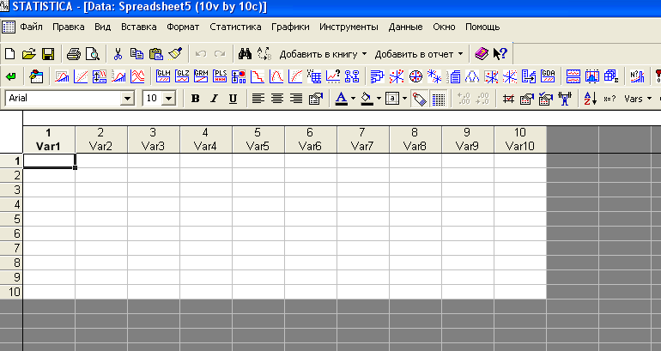Open the weight-lifter case weights icon
Screen dimensions: 661x351
[565, 99]
